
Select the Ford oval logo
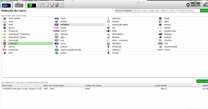click(x=56, y=18)
